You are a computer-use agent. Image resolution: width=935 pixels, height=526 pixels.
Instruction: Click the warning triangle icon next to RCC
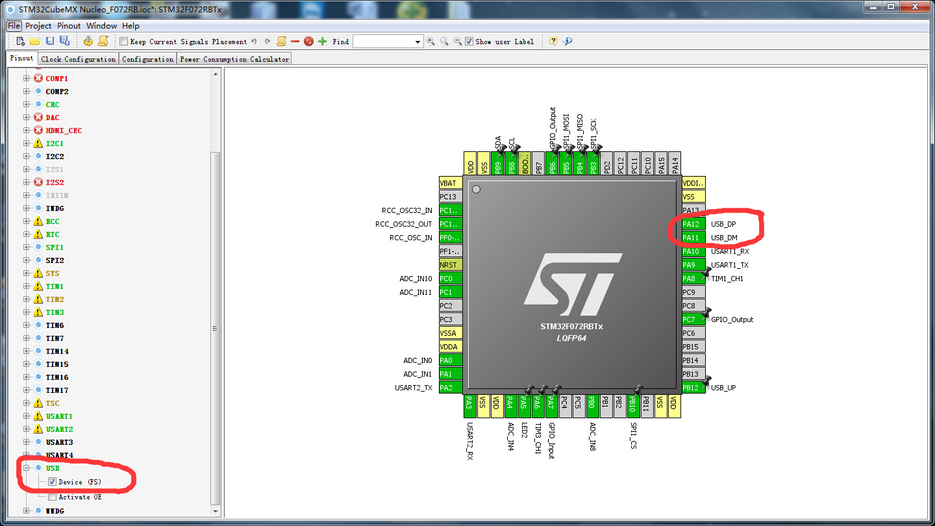click(38, 221)
